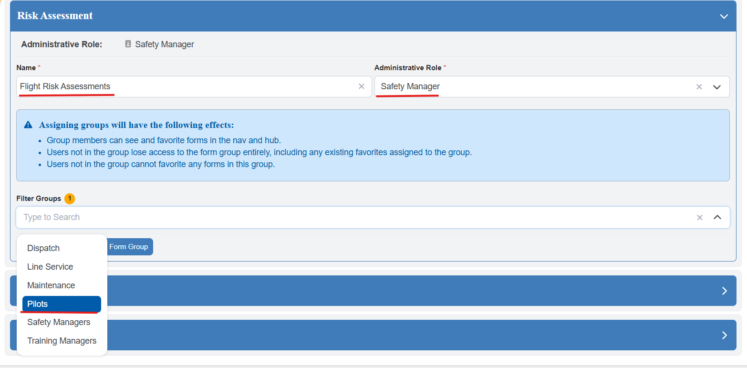
Task: Expand the bottom collapsed panel chevron
Action: [724, 335]
